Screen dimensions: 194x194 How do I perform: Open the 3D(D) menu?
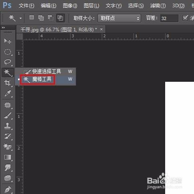click(x=178, y=6)
